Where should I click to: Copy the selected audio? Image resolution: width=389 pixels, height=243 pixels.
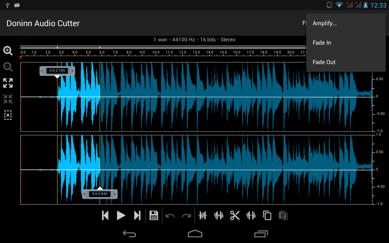[267, 216]
